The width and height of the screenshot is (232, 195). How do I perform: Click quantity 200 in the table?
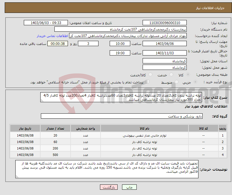pyautogui.click(x=55, y=149)
